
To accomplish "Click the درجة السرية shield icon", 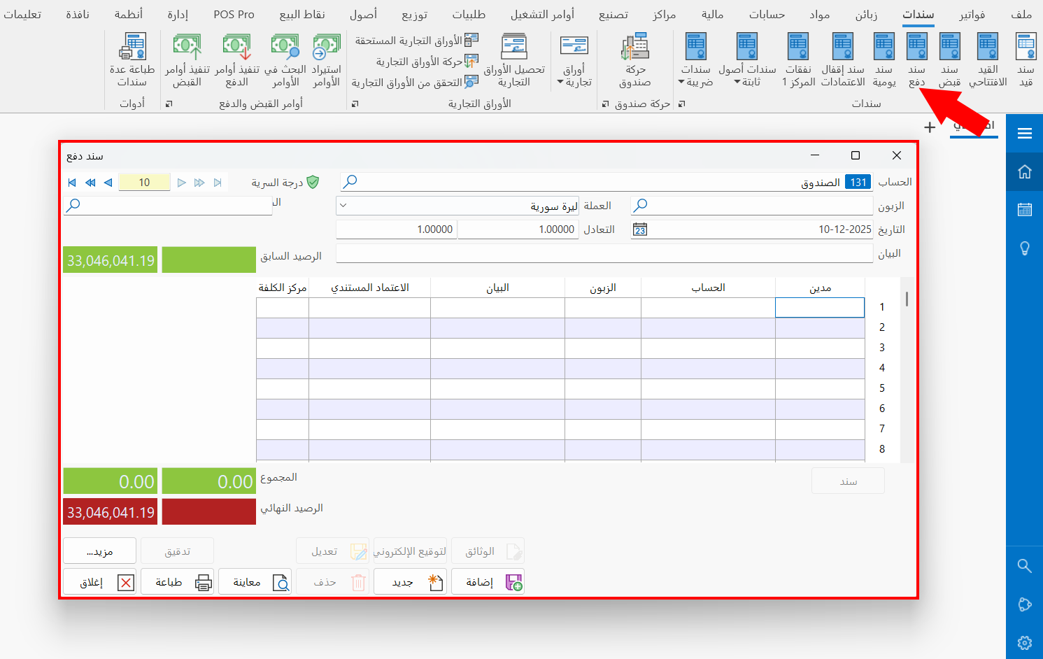I will (x=312, y=182).
